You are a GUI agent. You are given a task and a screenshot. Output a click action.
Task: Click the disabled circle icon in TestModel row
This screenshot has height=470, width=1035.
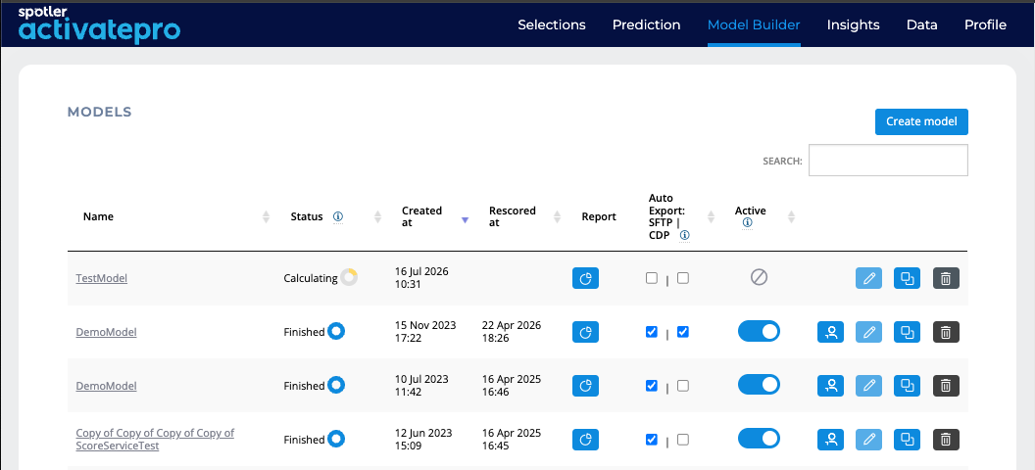pyautogui.click(x=759, y=277)
